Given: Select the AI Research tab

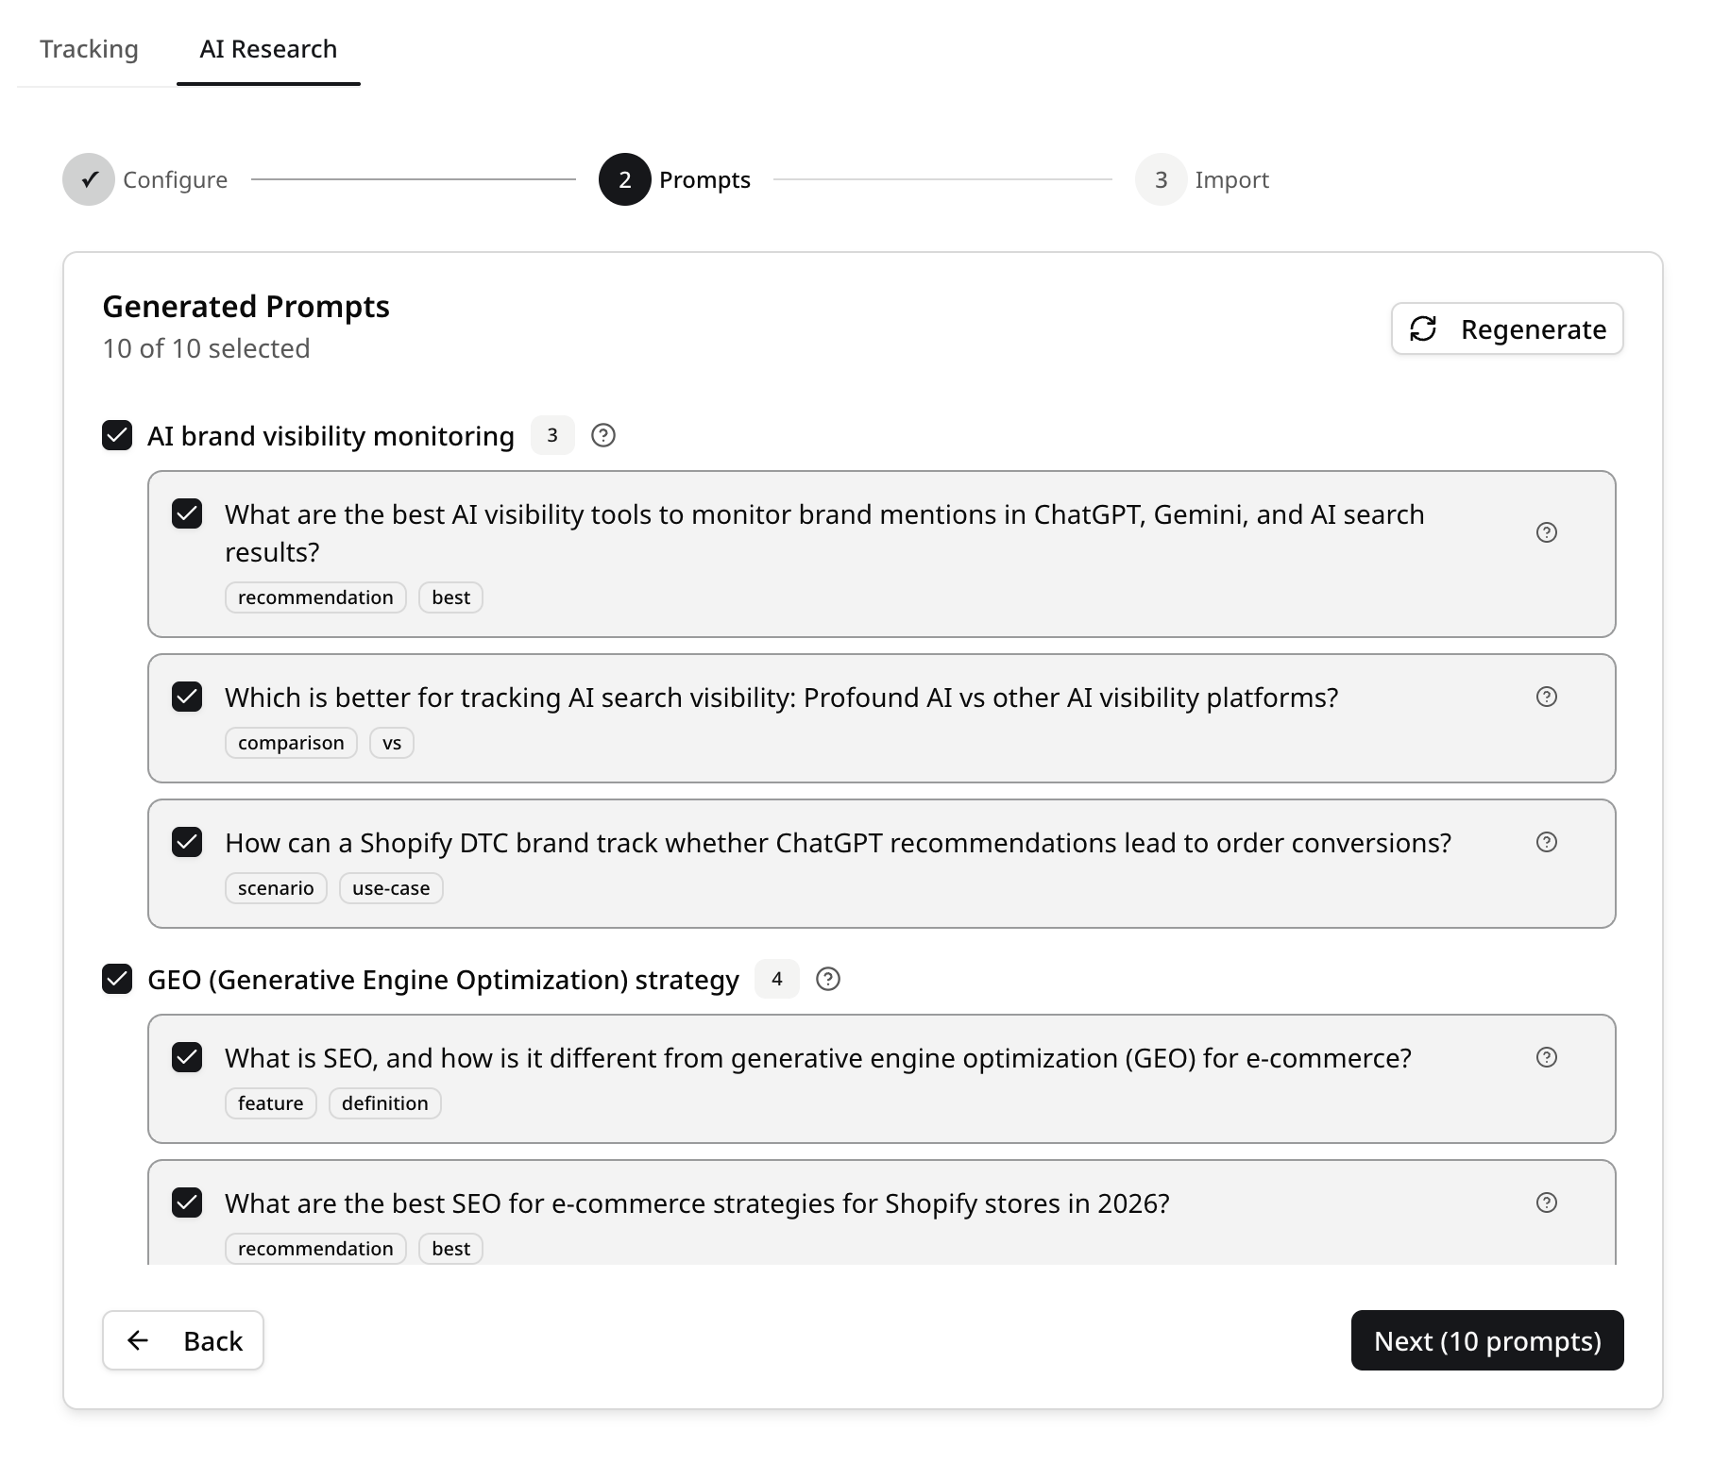Looking at the screenshot, I should click(268, 49).
